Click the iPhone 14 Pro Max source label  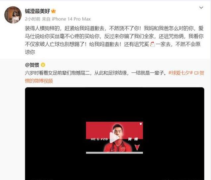71,19
